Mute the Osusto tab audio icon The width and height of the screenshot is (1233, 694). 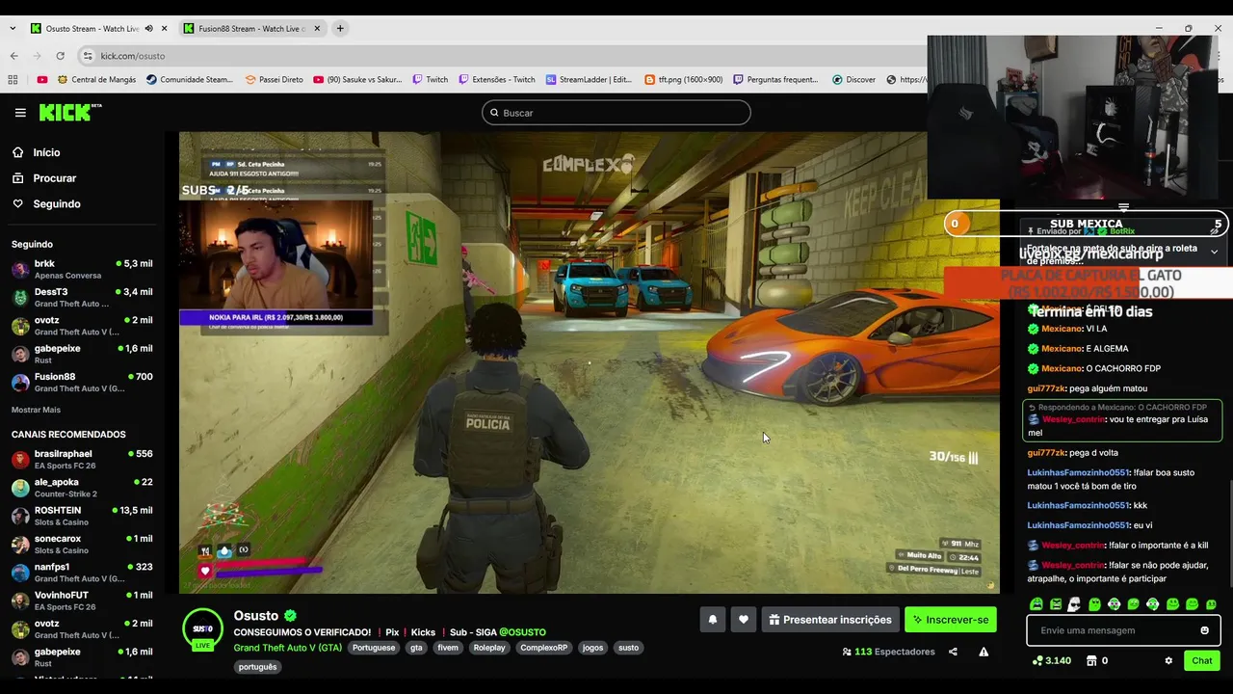tap(148, 29)
